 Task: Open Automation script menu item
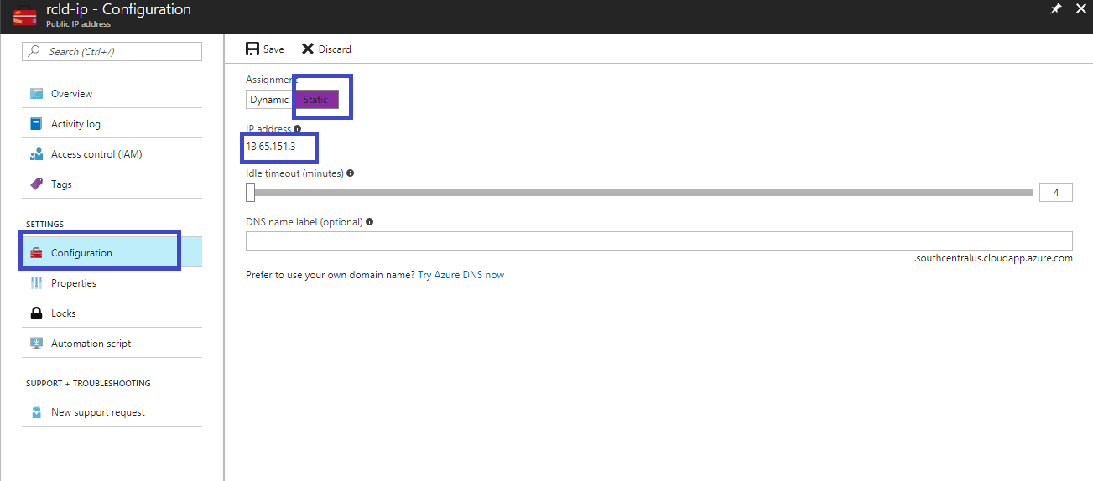click(x=91, y=344)
